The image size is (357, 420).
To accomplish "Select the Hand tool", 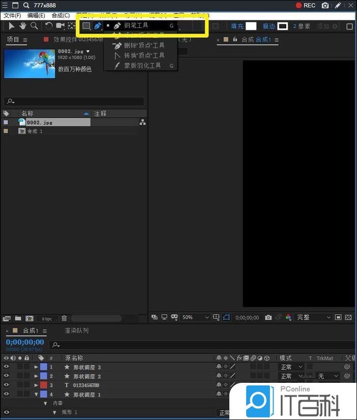I will coord(23,26).
